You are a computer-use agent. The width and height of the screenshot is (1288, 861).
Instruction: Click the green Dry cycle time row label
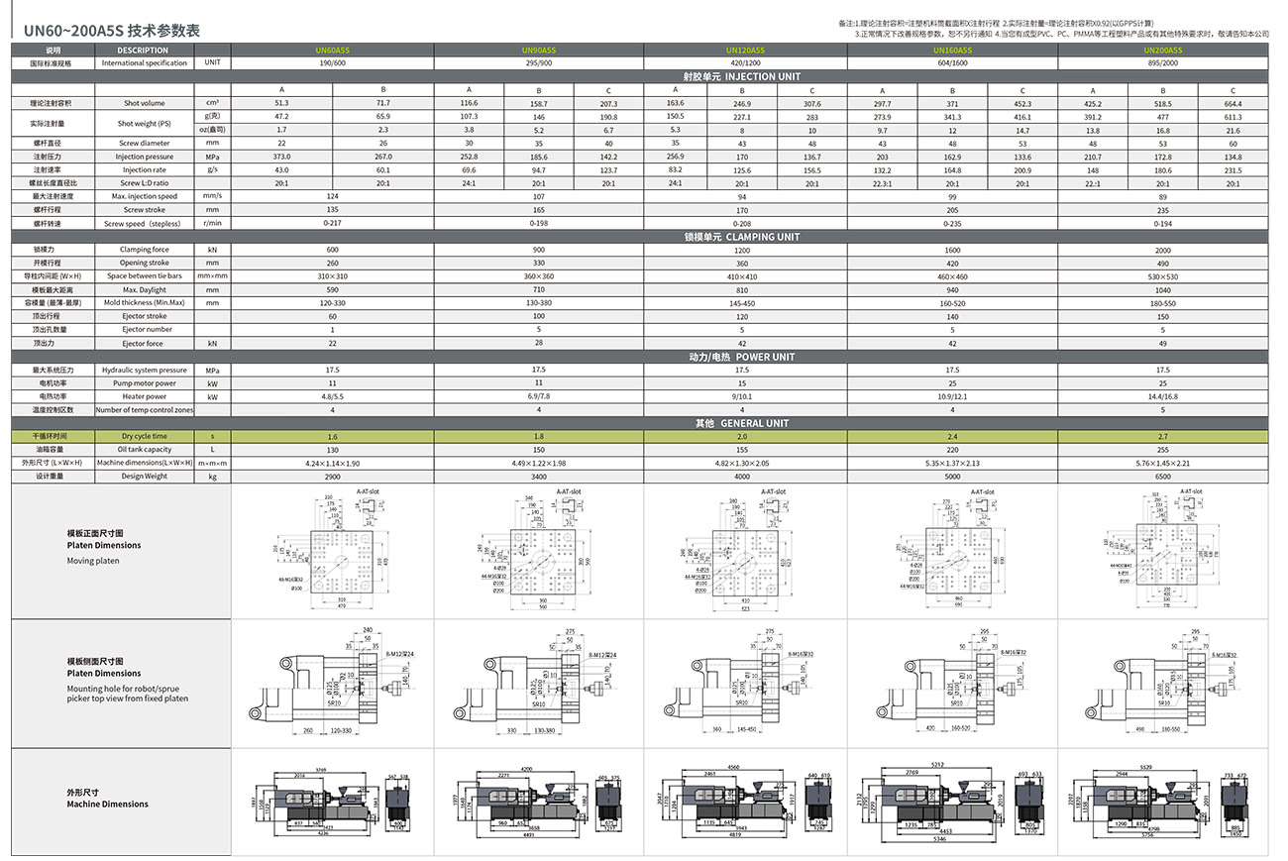[144, 437]
